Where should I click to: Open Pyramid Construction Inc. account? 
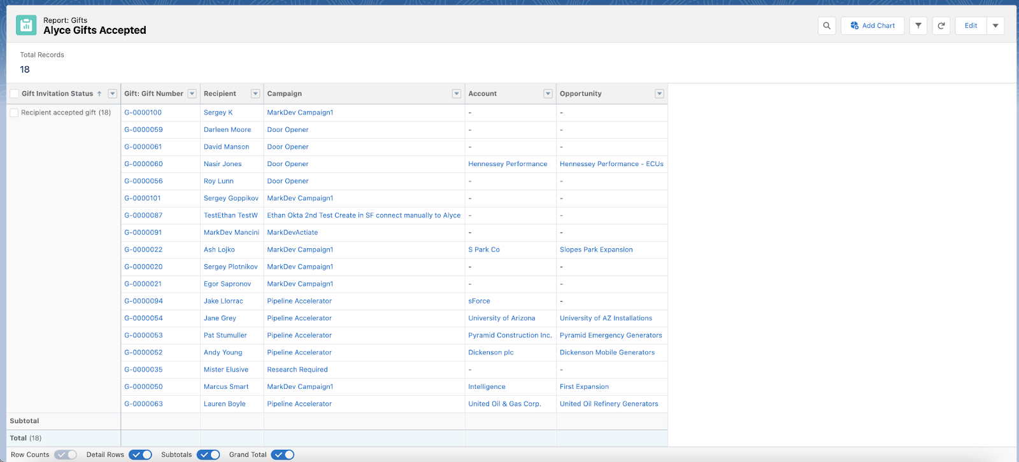pos(510,336)
